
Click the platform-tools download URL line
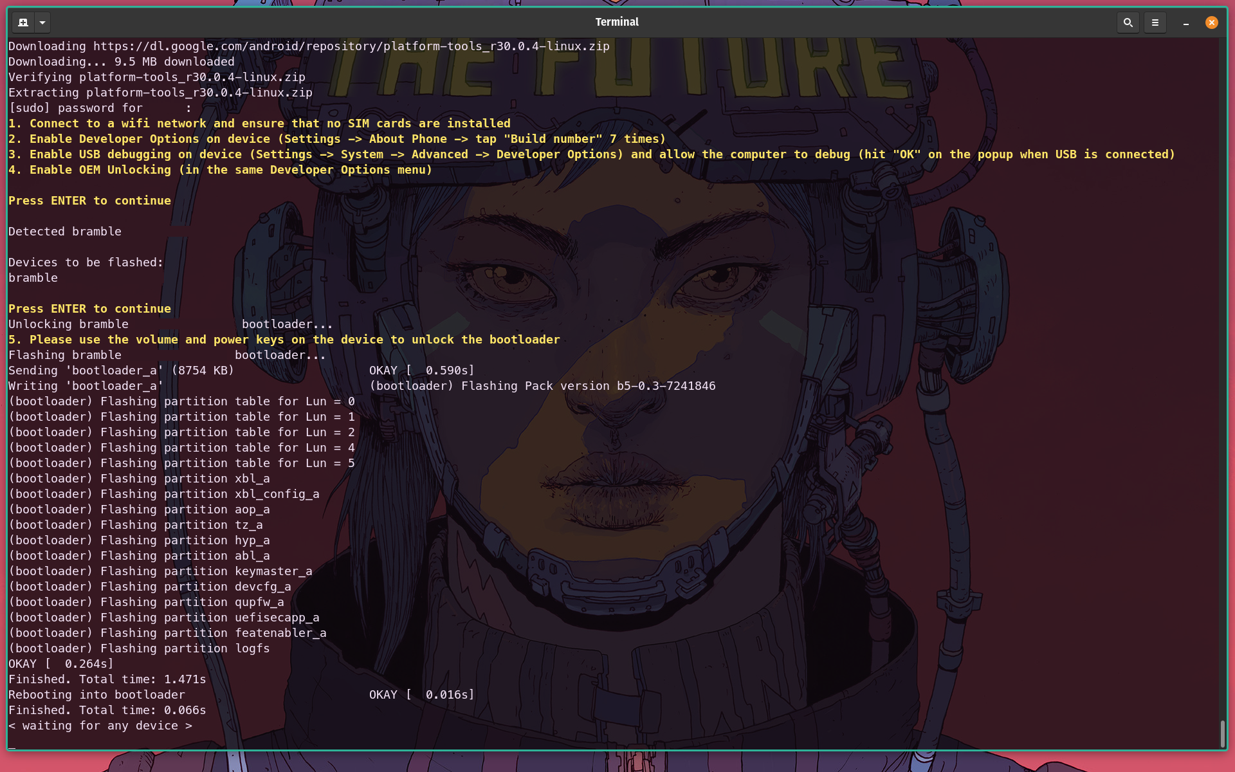click(309, 46)
